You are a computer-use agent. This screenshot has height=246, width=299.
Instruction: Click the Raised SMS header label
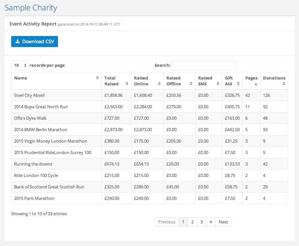coord(205,81)
